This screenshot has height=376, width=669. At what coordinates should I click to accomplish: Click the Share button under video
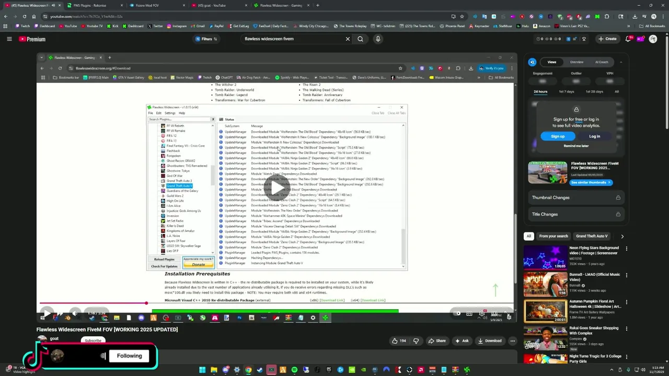click(437, 340)
